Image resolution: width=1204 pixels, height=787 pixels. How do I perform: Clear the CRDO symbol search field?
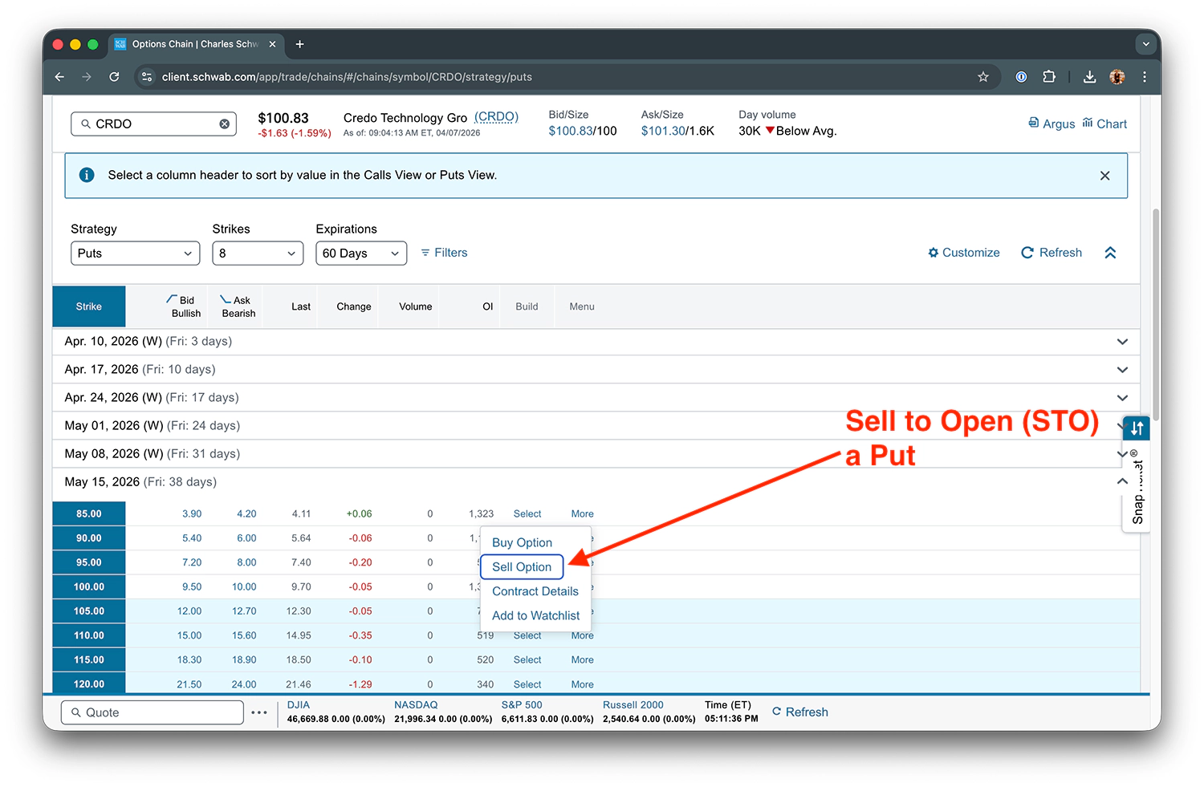[x=225, y=124]
